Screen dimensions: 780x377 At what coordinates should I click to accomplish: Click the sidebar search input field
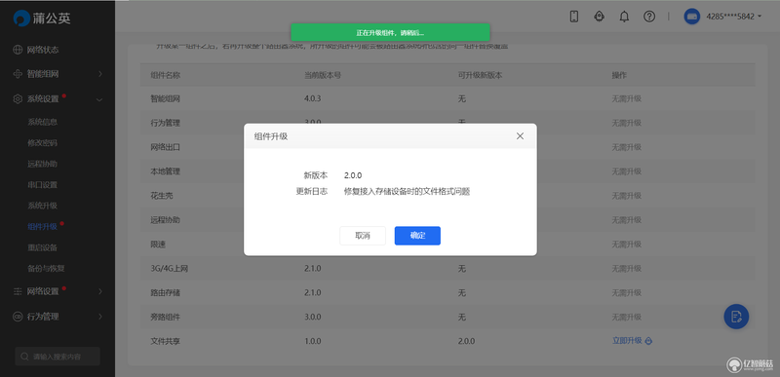point(58,357)
